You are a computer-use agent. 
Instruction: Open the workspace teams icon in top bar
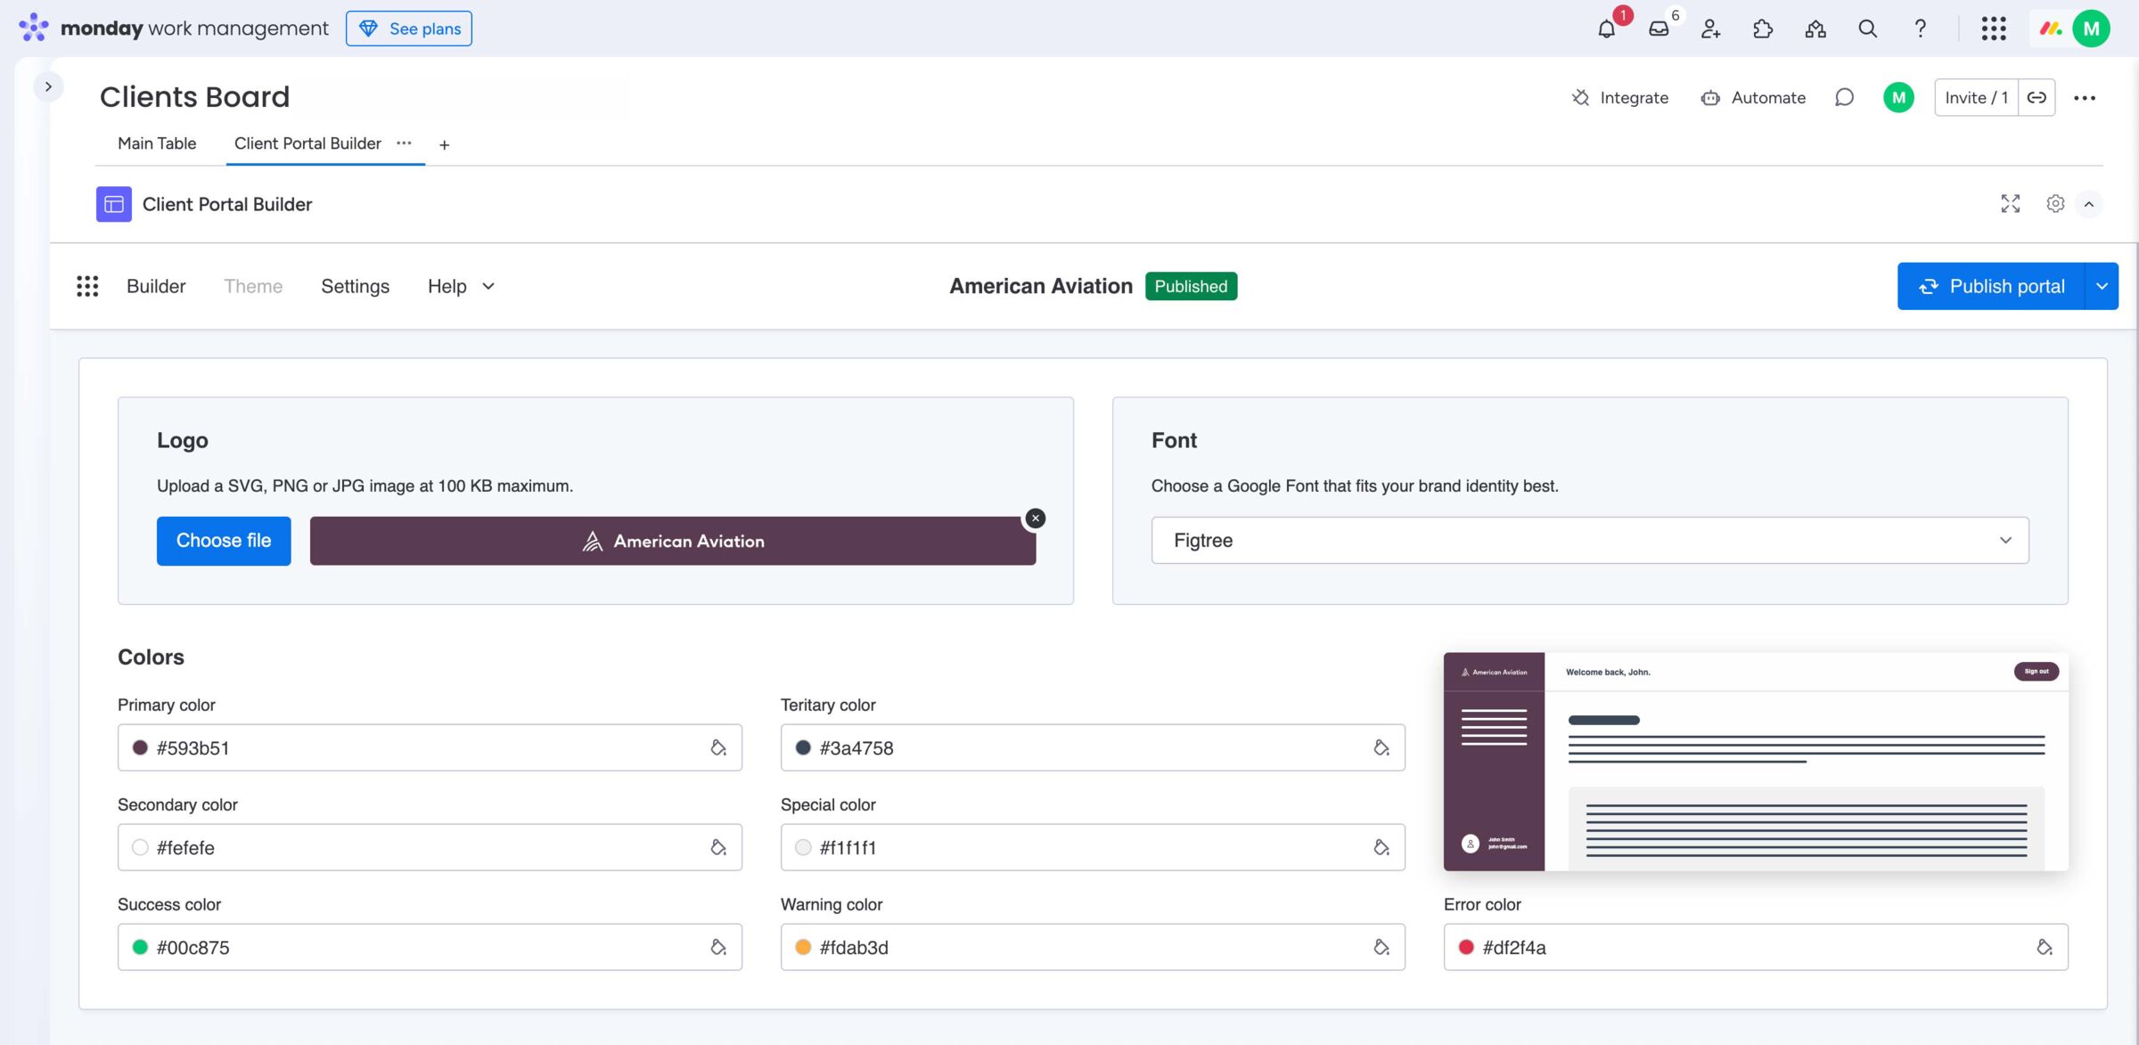tap(1815, 29)
